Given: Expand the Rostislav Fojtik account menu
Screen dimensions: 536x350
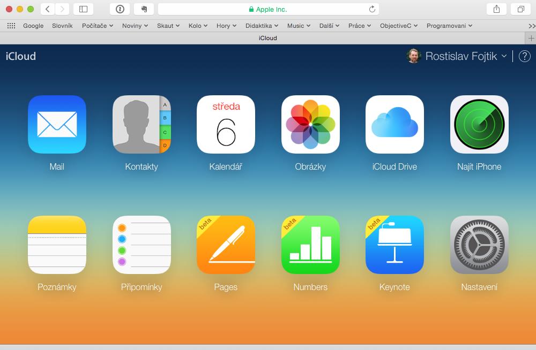Looking at the screenshot, I should pyautogui.click(x=466, y=56).
